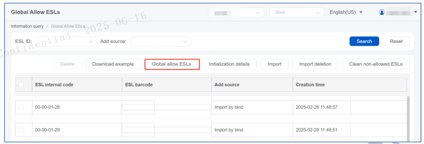Click creation time 2025-02-28 11:48:51
The image size is (424, 144).
(317, 130)
